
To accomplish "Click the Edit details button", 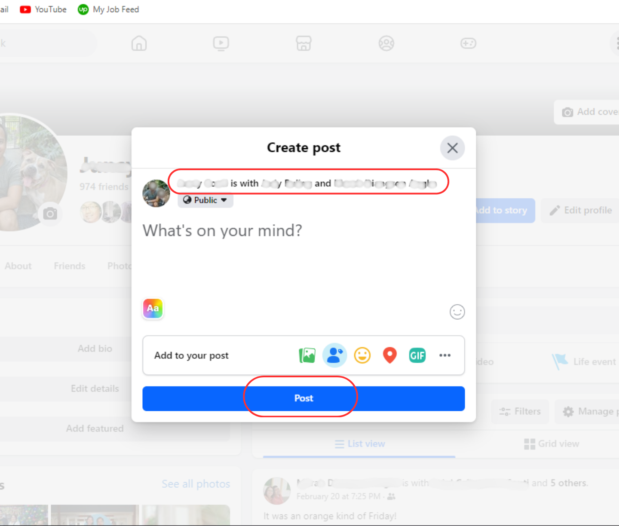I will [x=95, y=388].
